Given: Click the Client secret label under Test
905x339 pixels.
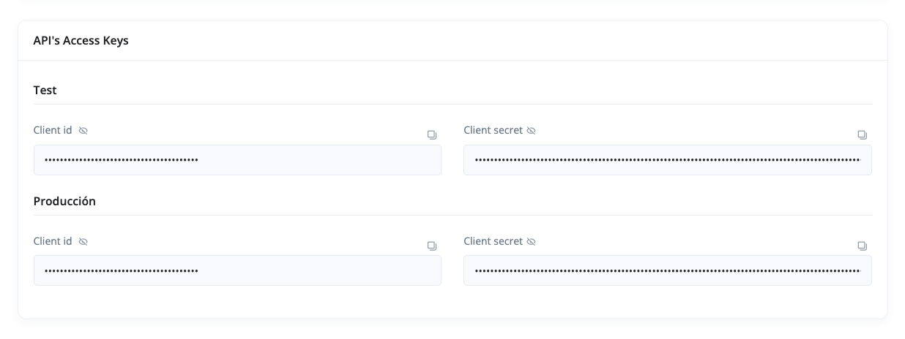Looking at the screenshot, I should (x=493, y=130).
